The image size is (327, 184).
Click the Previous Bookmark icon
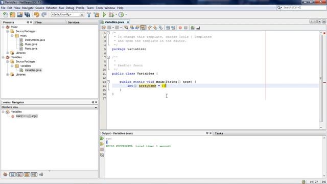150,28
